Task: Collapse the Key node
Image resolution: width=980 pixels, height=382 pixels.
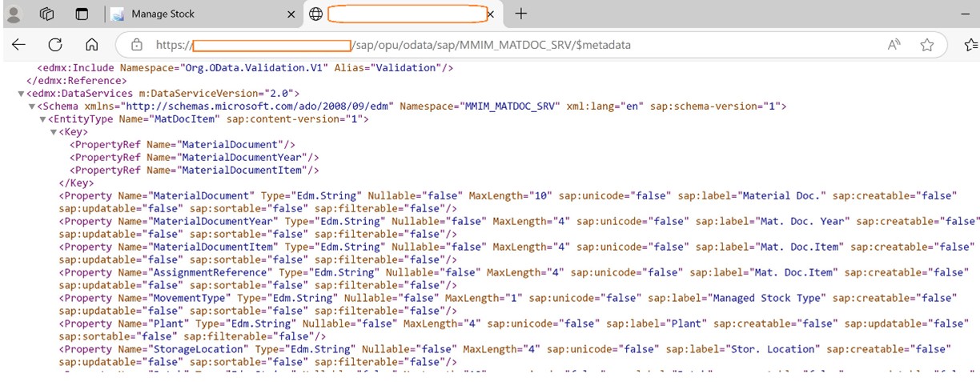Action: click(53, 132)
